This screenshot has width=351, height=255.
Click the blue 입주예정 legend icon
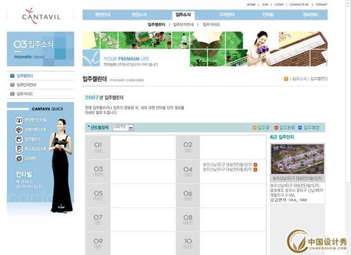(x=300, y=127)
